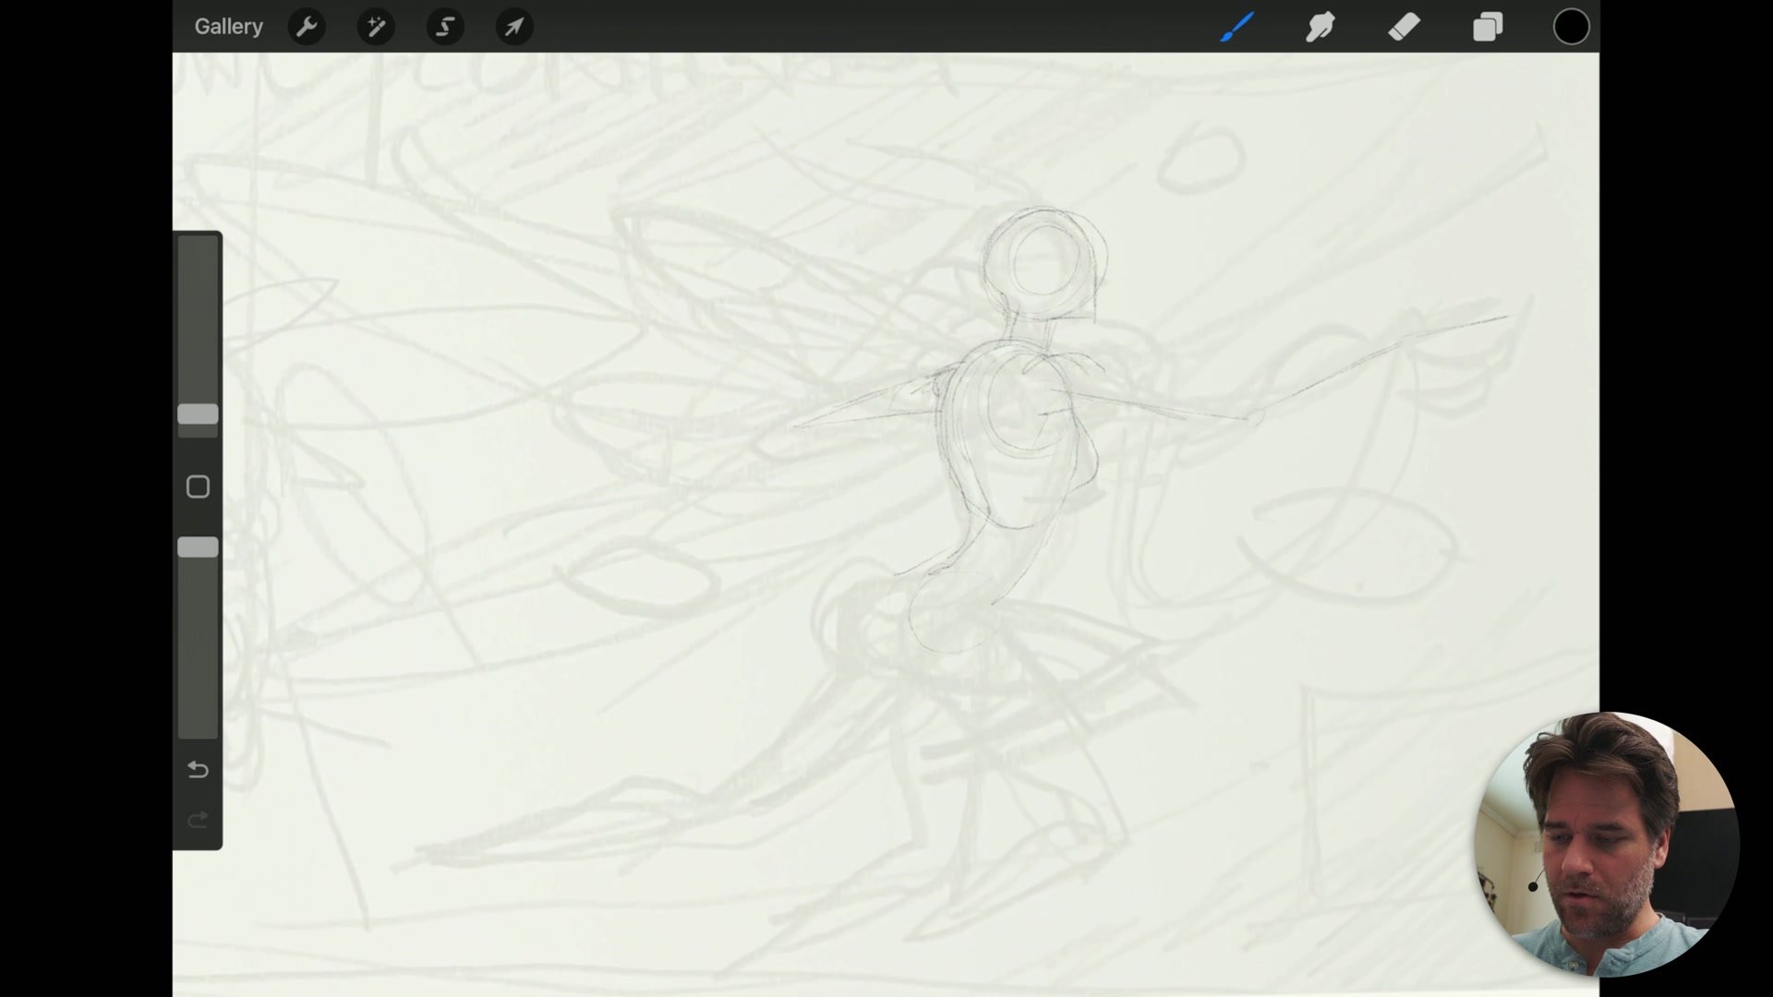Return to the Gallery
This screenshot has width=1773, height=997.
228,27
